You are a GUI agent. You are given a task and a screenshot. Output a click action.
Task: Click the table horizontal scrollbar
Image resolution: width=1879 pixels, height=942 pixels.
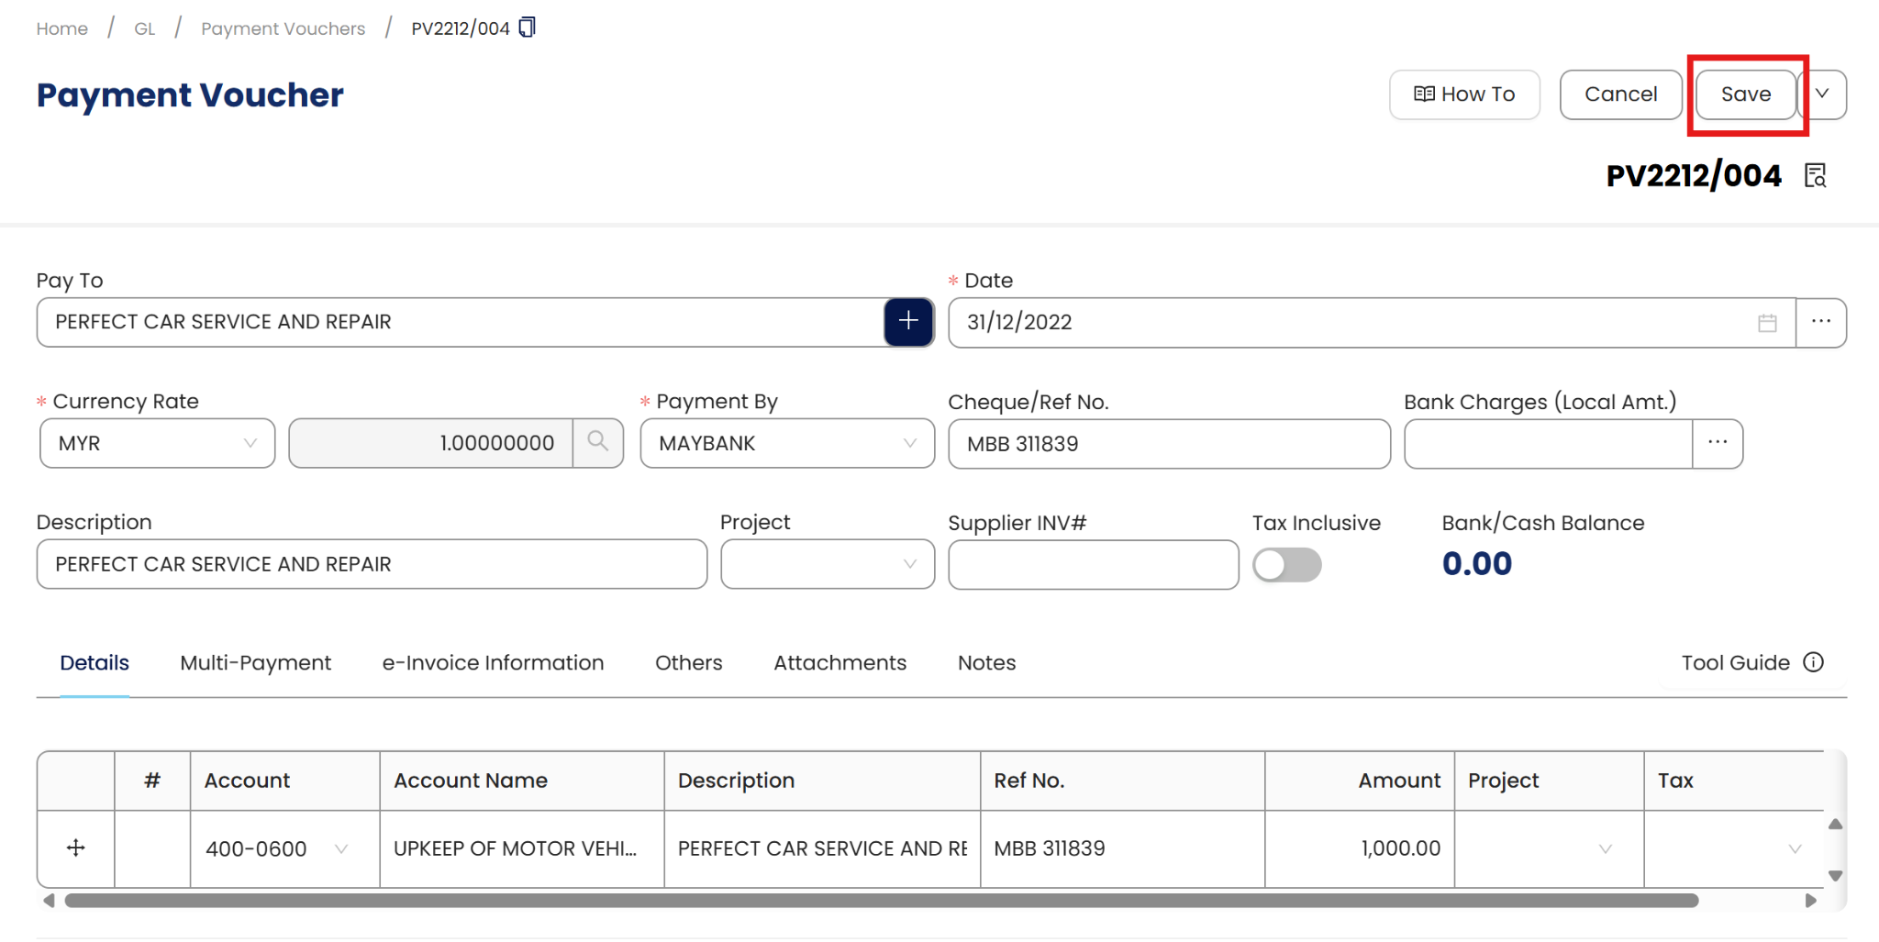point(881,901)
